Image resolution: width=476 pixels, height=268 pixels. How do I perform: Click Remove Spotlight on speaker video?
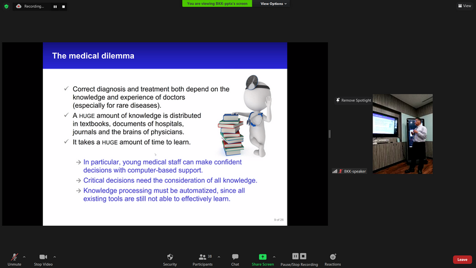353,100
